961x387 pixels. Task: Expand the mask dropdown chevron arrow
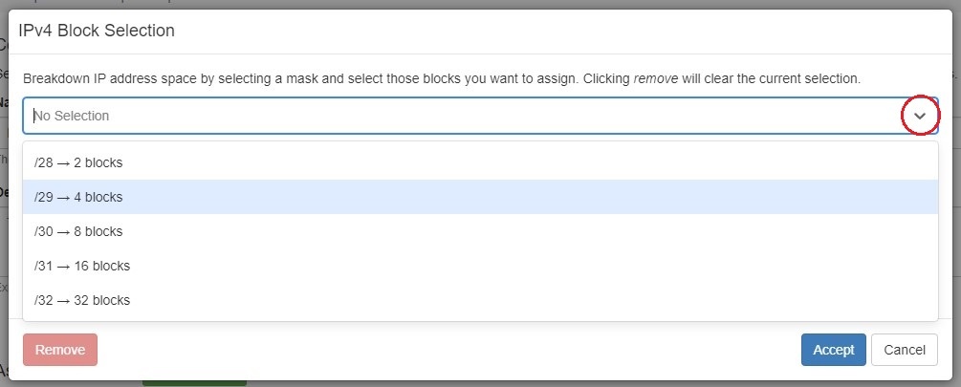920,116
